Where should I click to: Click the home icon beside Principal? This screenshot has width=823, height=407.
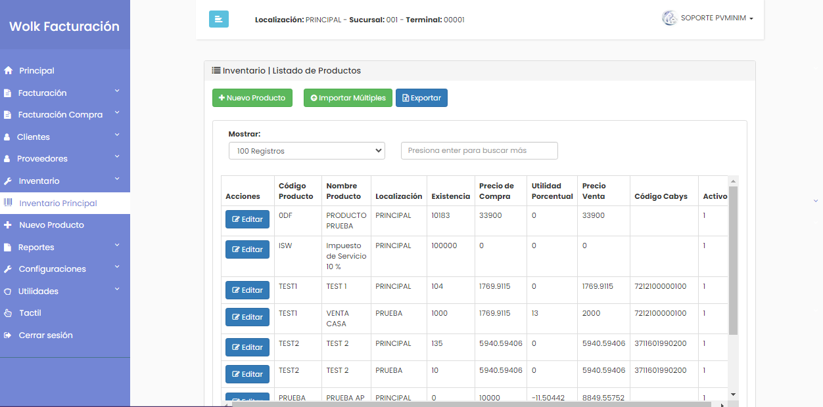(9, 70)
